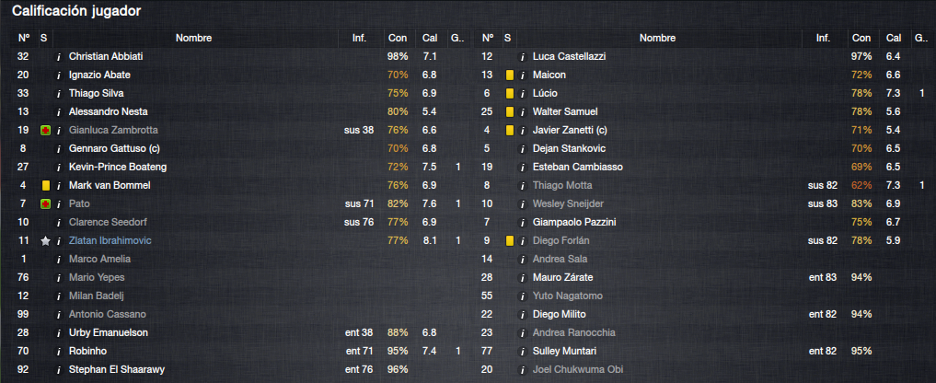
Task: Click the left table Nº column header
Action: click(x=24, y=38)
